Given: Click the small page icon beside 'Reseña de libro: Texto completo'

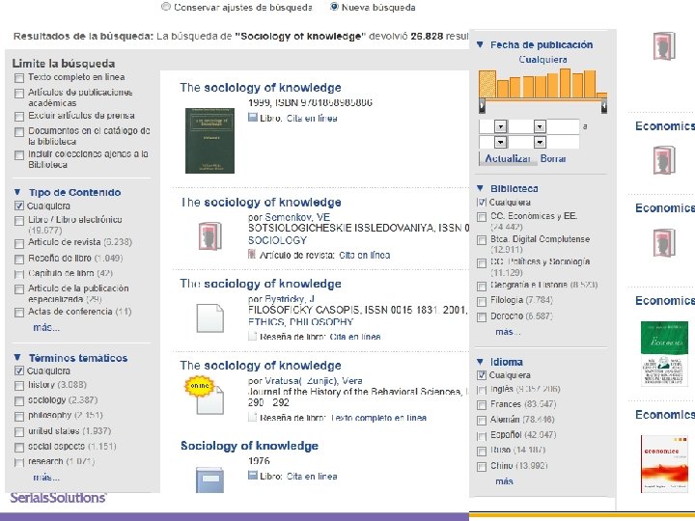Looking at the screenshot, I should (x=252, y=417).
